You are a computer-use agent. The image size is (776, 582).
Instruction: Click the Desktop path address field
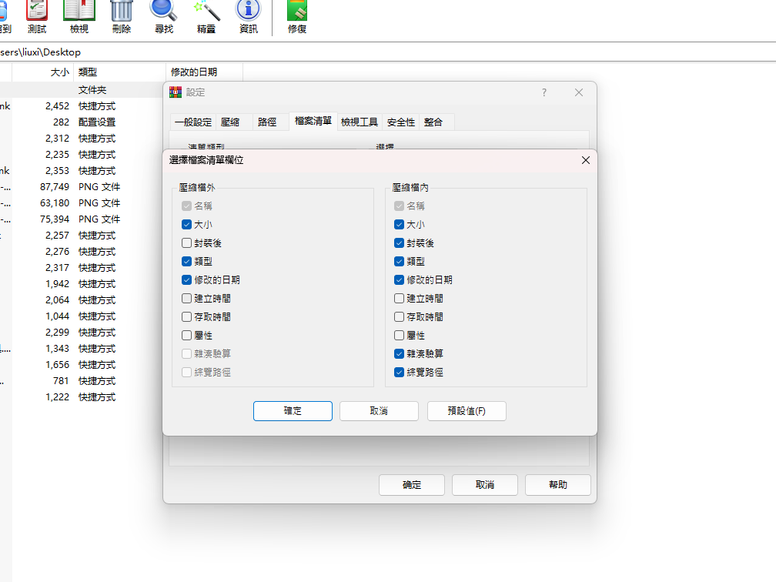388,52
